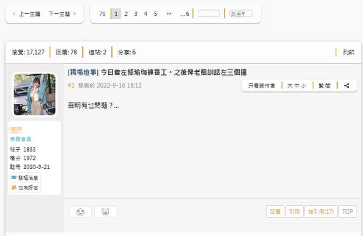Set font size to small 小
The width and height of the screenshot is (363, 236).
tap(303, 86)
